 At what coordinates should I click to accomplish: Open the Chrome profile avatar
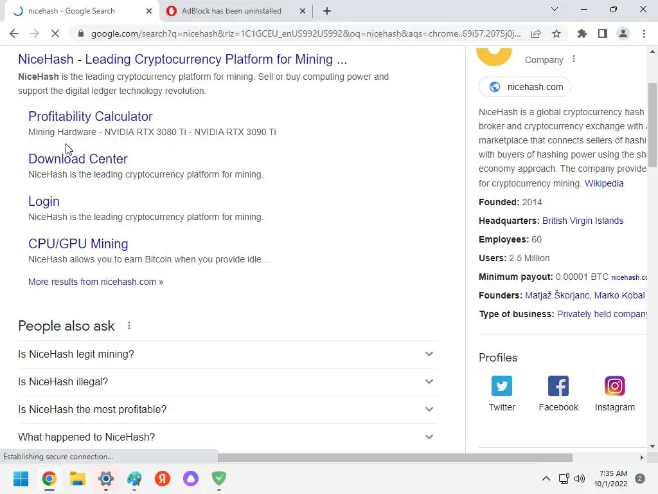623,33
